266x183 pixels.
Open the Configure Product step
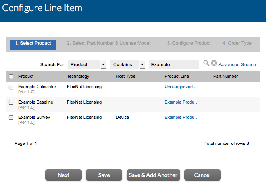(x=189, y=44)
